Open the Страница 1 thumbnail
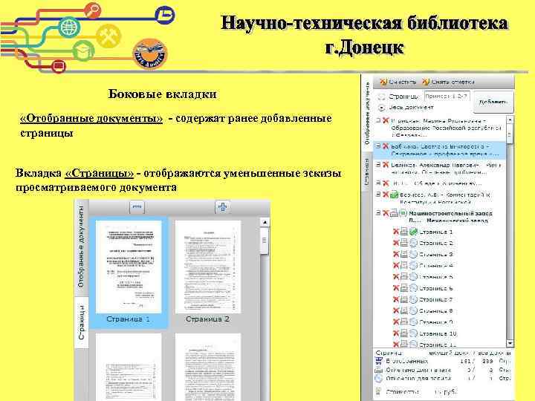The width and height of the screenshot is (535, 401). (x=129, y=267)
